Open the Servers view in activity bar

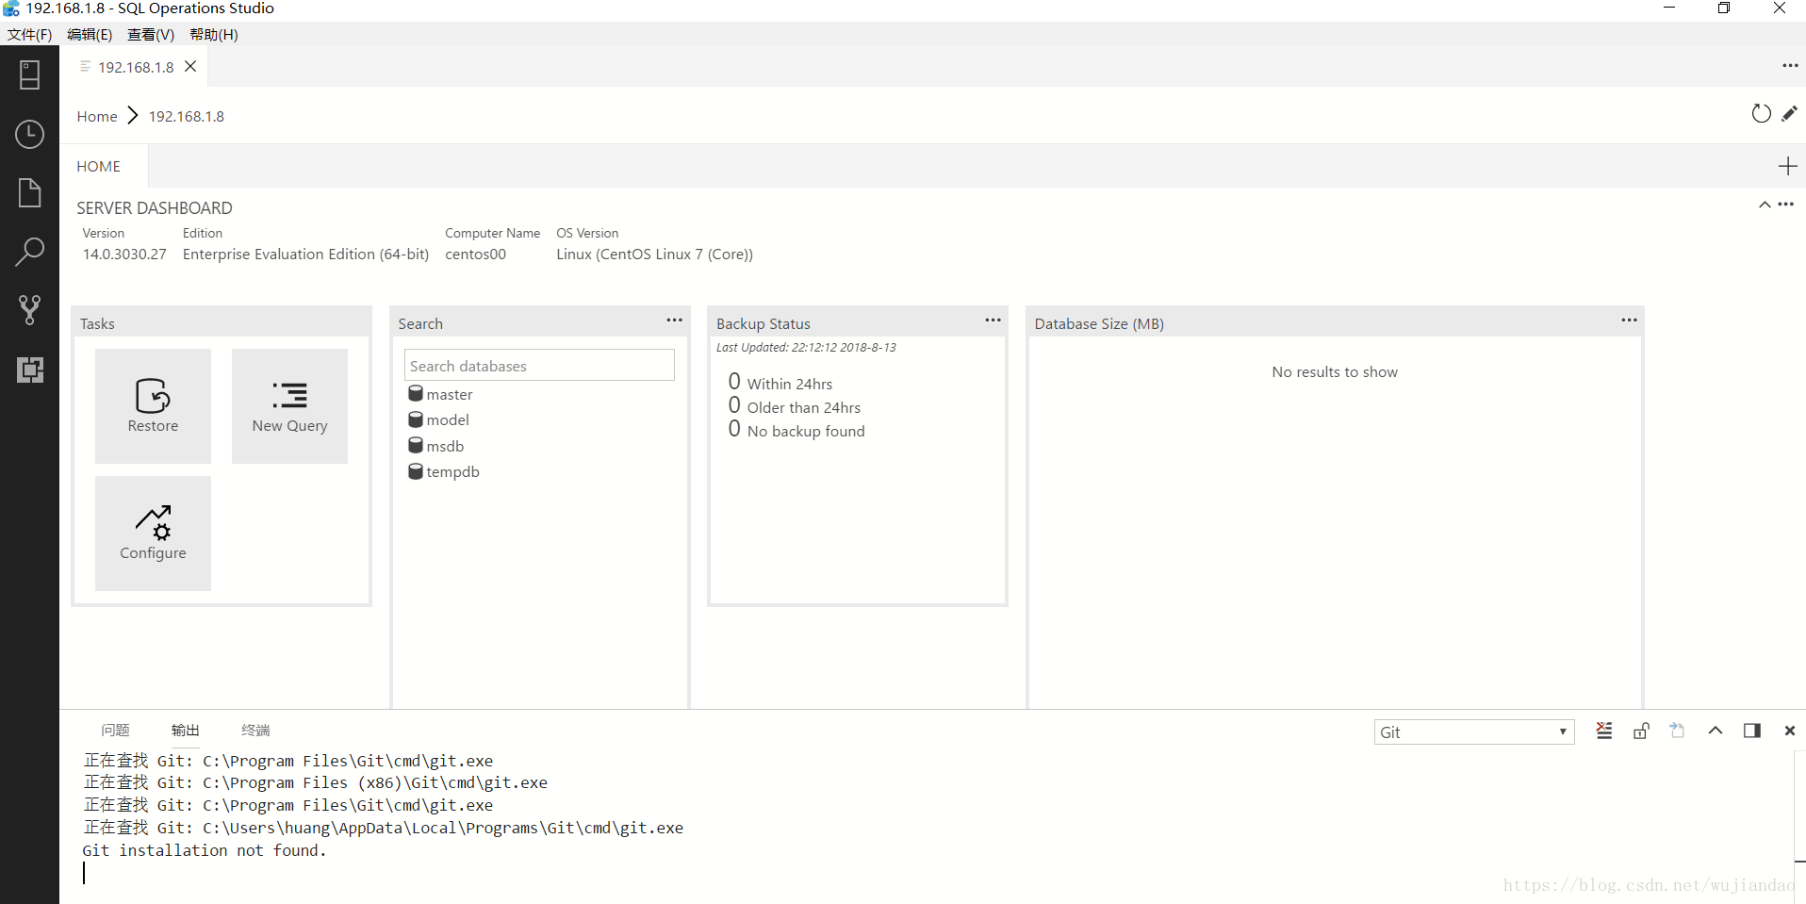pyautogui.click(x=29, y=74)
